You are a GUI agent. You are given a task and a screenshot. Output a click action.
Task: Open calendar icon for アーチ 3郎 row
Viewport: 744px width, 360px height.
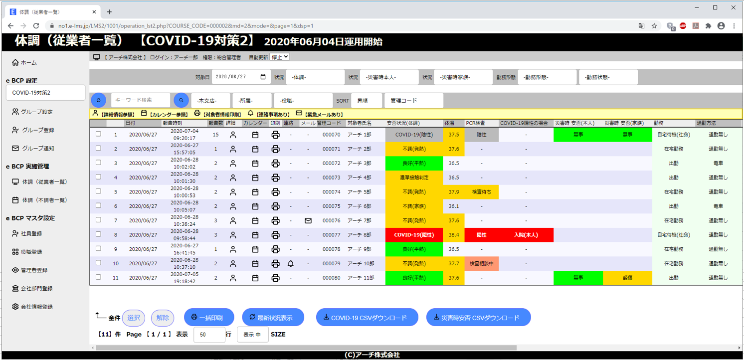(x=255, y=164)
